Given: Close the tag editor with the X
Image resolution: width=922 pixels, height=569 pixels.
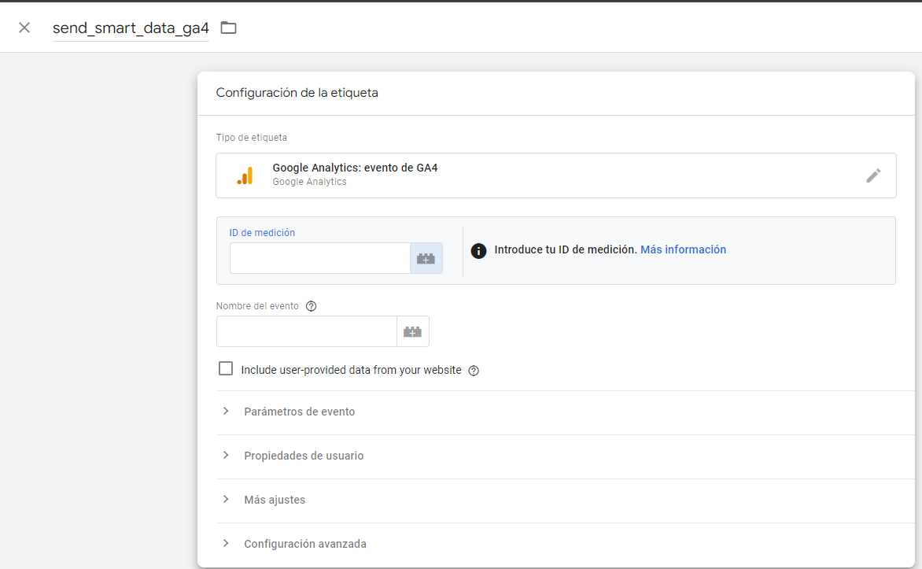Looking at the screenshot, I should coord(24,26).
